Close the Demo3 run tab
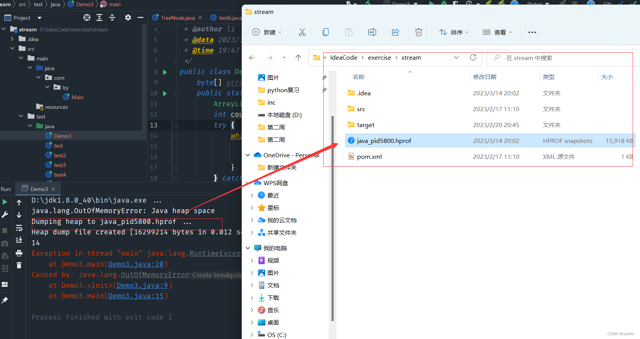 (x=53, y=189)
